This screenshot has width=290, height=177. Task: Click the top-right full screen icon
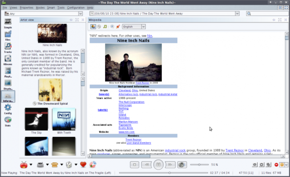pos(286,8)
